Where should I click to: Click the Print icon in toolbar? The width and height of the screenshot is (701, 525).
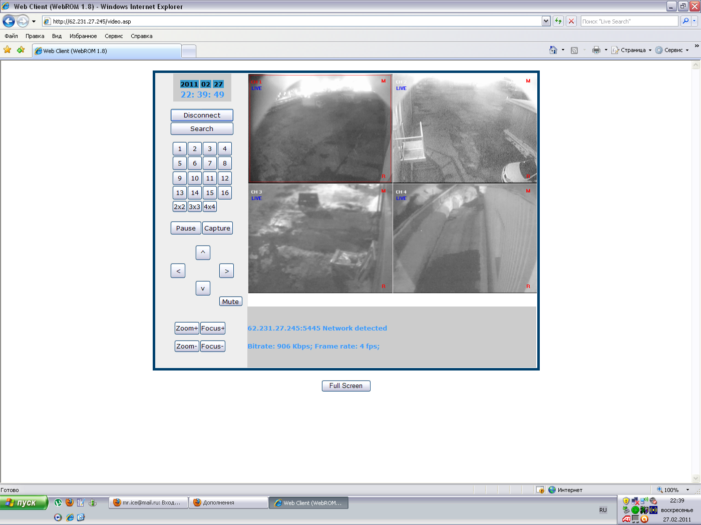tap(596, 50)
